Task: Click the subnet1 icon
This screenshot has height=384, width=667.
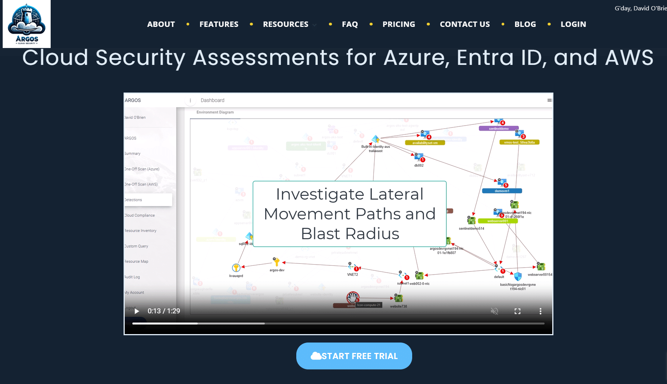Action: (x=402, y=275)
